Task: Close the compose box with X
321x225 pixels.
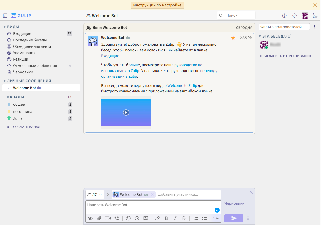Action: (x=251, y=192)
